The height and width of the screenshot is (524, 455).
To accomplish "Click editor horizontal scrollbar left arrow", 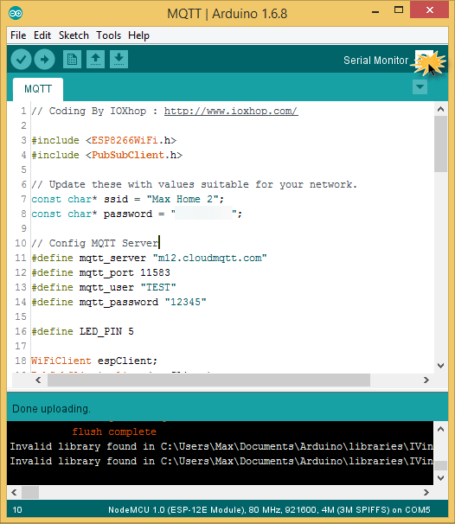I will tap(38, 380).
